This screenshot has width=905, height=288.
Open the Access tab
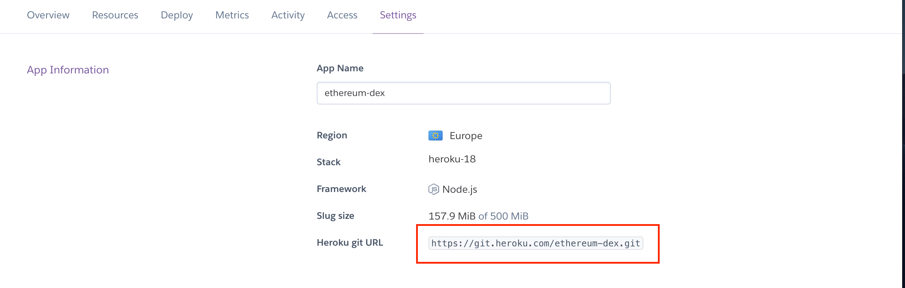(342, 15)
